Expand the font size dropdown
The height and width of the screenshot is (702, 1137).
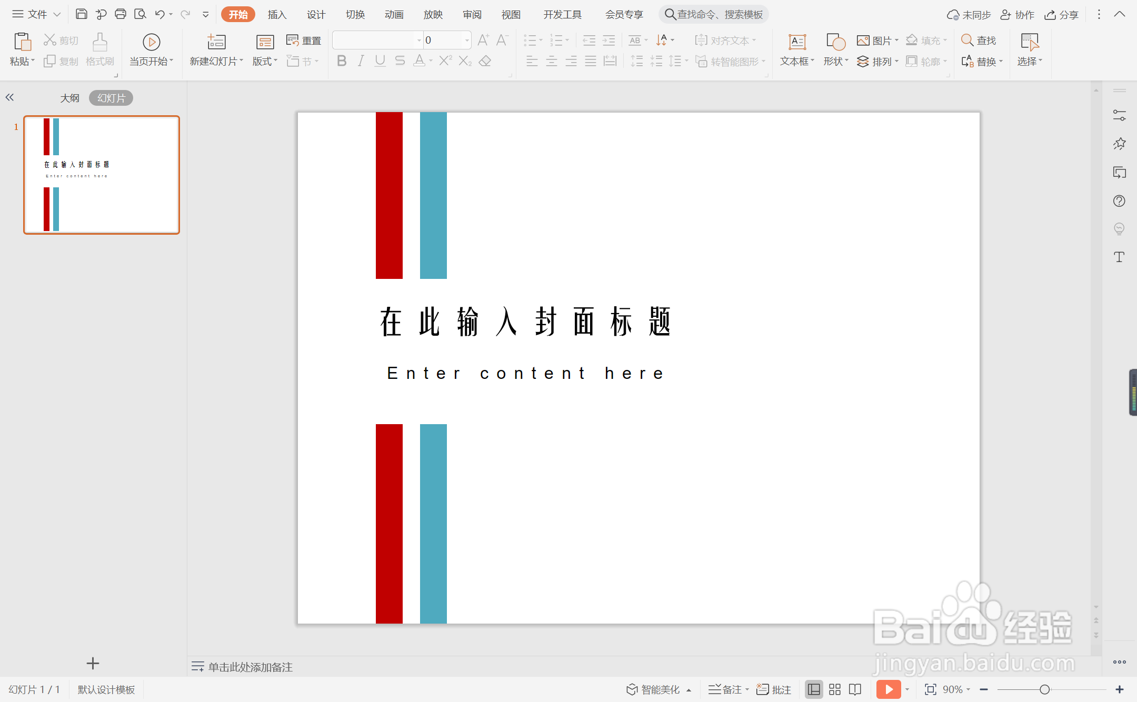click(x=467, y=41)
